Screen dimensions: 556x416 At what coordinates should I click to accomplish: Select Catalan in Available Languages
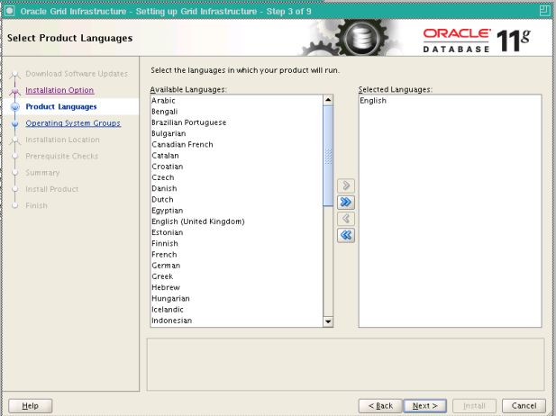[x=236, y=156]
